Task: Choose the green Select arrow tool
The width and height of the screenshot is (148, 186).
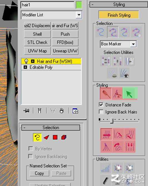Action: coord(130,94)
